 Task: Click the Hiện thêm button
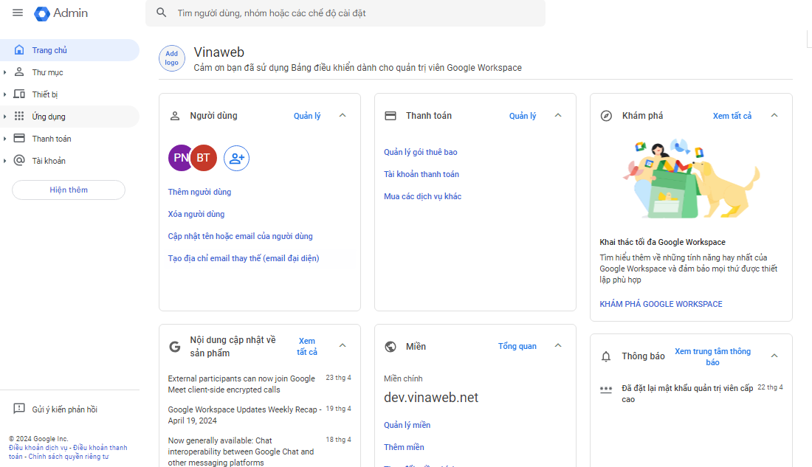(x=69, y=190)
